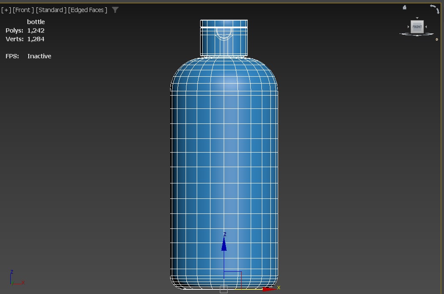Viewport: 444px width, 294px height.
Task: Click the world axis tripod icon
Action: 17,278
